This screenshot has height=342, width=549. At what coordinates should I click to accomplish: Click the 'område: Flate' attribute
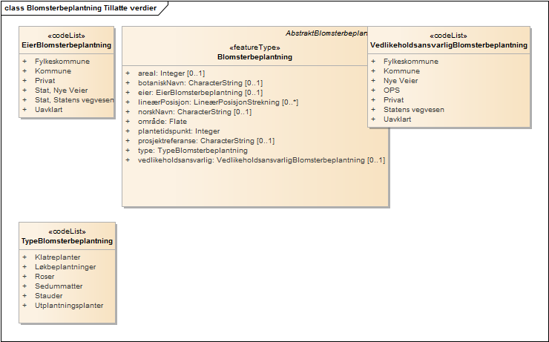tap(162, 122)
